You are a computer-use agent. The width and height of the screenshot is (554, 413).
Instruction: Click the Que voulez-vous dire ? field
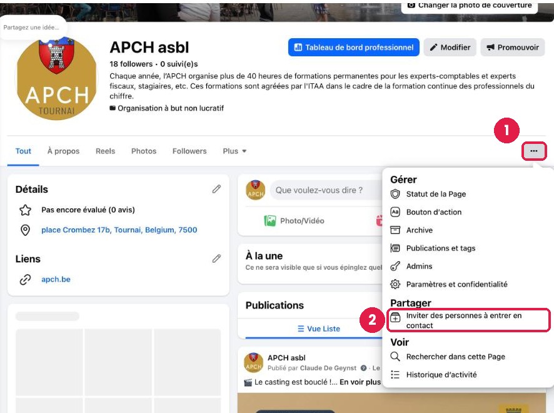point(325,190)
